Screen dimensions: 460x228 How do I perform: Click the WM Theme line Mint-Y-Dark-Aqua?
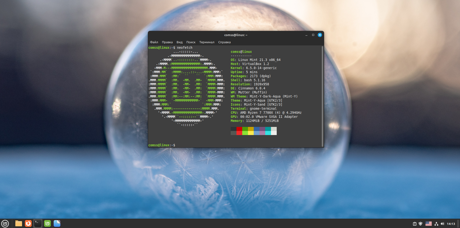(264, 96)
